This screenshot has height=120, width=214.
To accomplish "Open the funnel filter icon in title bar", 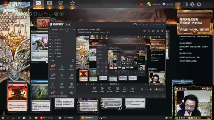I will click(x=150, y=25).
